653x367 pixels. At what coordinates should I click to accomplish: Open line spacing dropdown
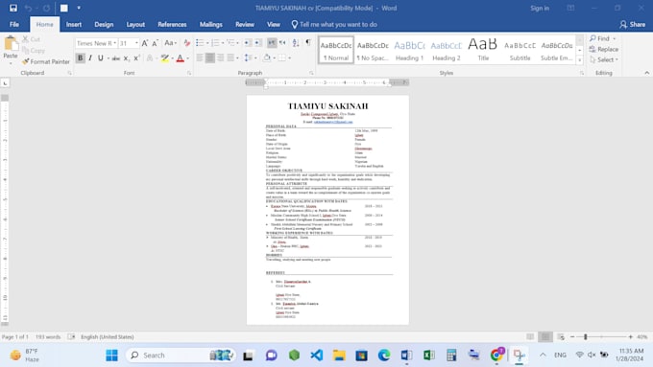(x=251, y=57)
